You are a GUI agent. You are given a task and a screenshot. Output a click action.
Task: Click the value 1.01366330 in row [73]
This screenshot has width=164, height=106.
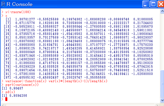click(25, 63)
